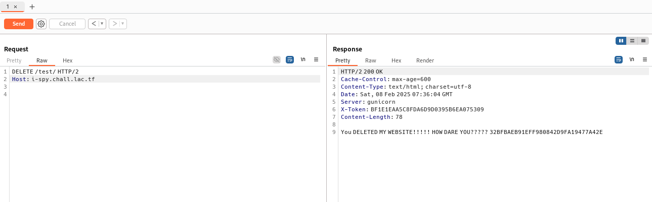The height and width of the screenshot is (202, 652).
Task: Click the 'You DELETED MY WEBSITE' response body
Action: pyautogui.click(x=472, y=132)
